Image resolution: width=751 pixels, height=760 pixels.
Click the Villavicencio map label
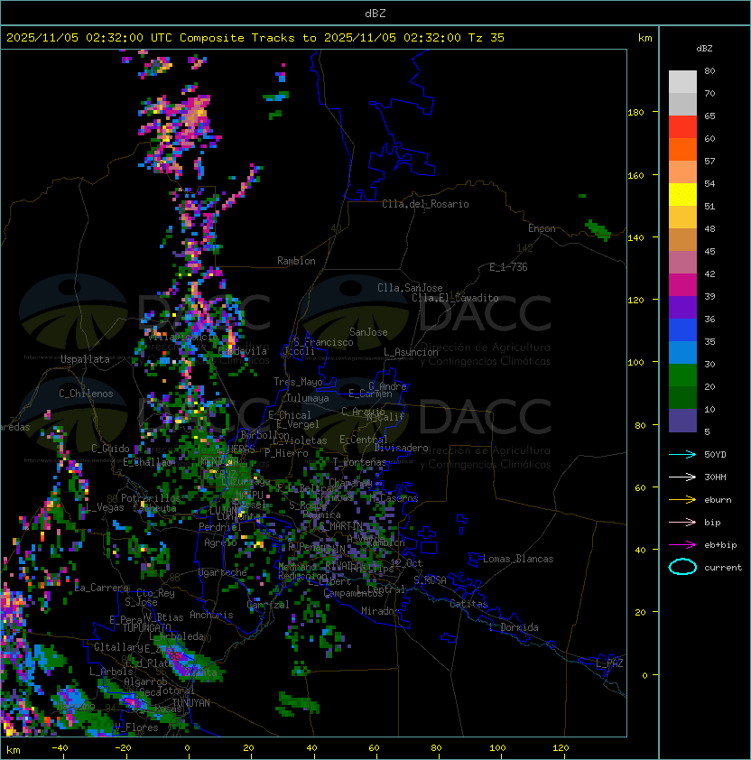(x=183, y=336)
